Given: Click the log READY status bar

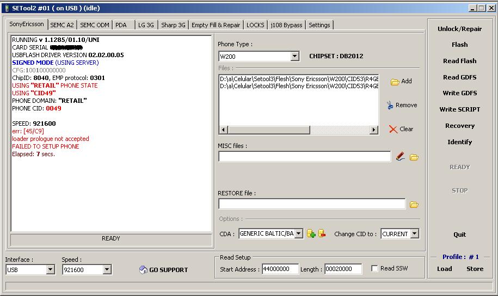Looking at the screenshot, I should tap(111, 239).
